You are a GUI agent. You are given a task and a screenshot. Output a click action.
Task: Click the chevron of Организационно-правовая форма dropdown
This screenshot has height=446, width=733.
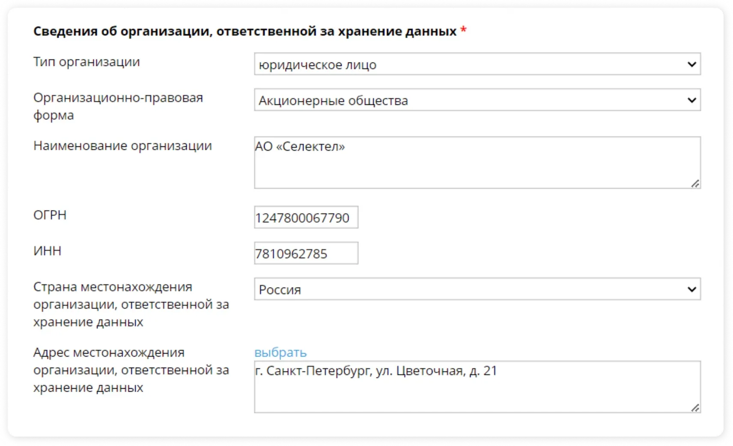point(691,100)
